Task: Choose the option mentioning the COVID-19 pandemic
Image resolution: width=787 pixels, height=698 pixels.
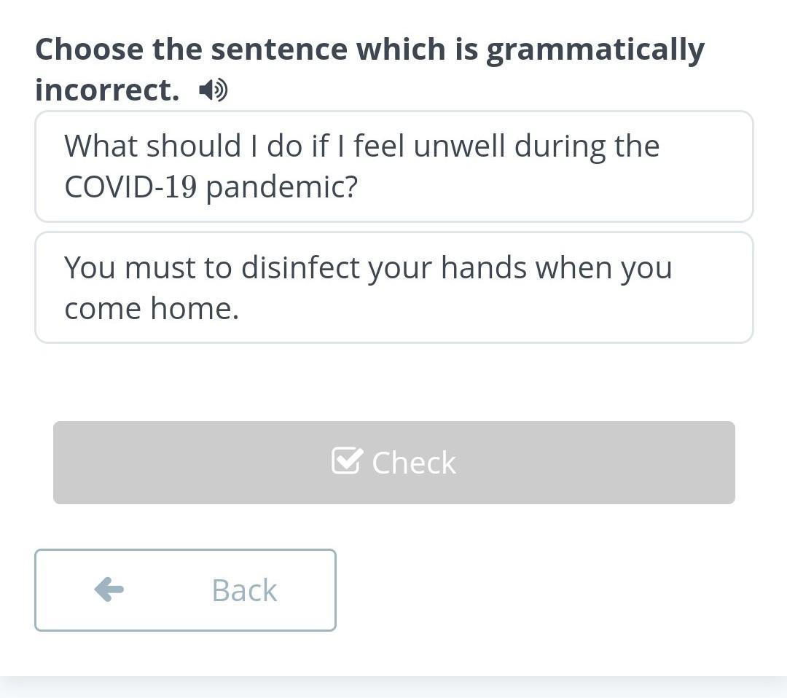Action: 393,166
